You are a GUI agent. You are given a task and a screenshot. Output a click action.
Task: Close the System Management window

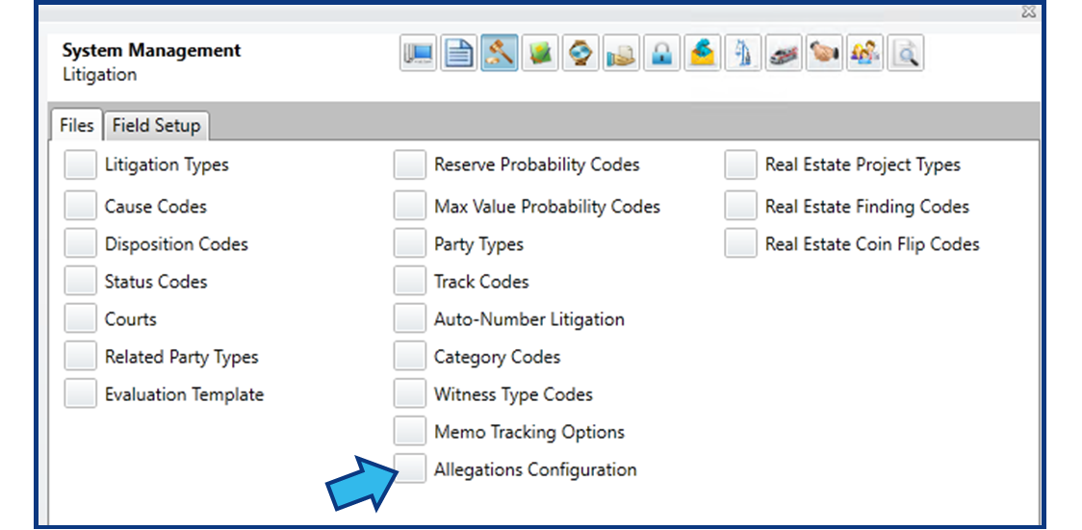click(1028, 12)
